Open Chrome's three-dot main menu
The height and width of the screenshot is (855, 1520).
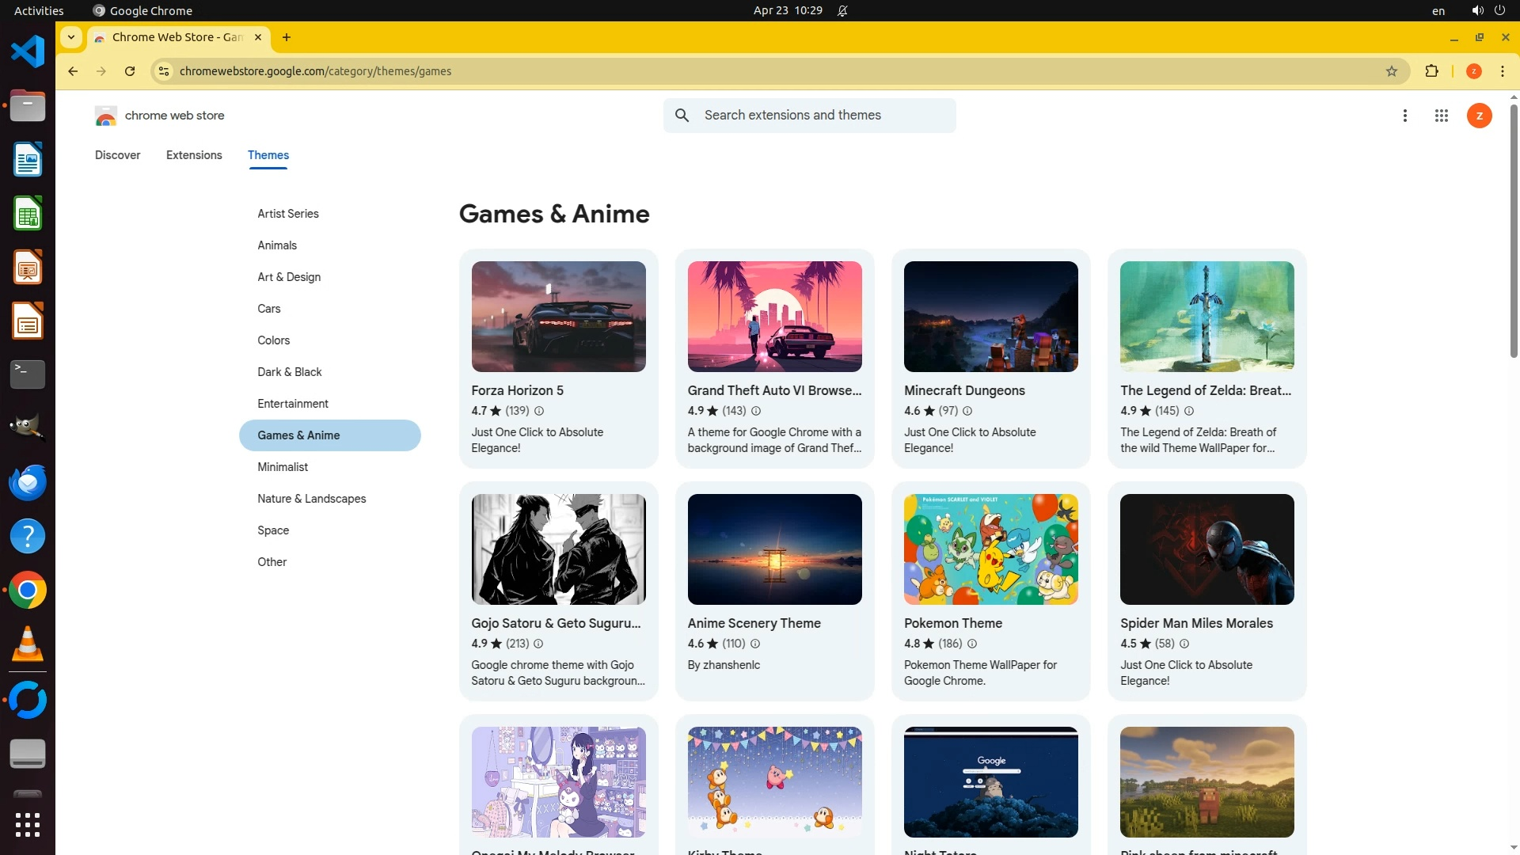click(x=1502, y=71)
